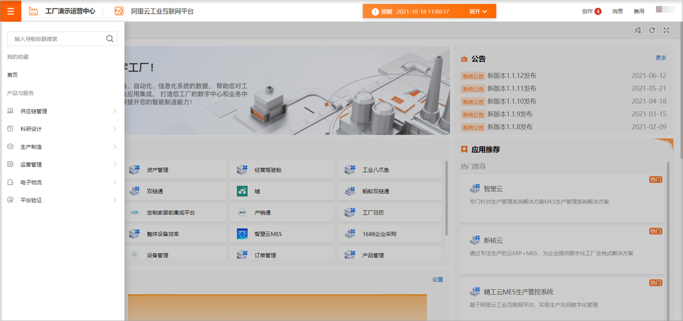The width and height of the screenshot is (683, 321).
Task: Click the Alibaba Cloud industrial platform logo
Action: click(x=119, y=12)
